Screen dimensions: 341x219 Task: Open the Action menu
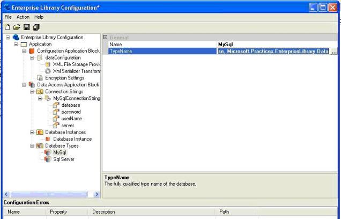click(23, 17)
